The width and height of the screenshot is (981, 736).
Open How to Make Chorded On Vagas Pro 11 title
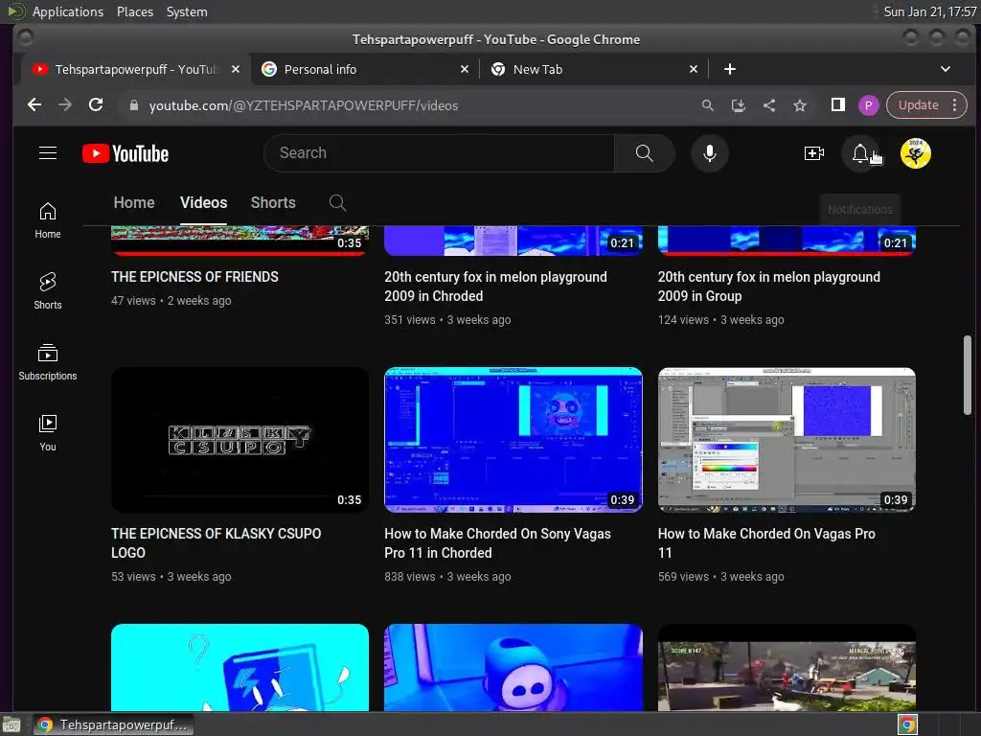pos(766,542)
